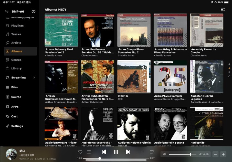
Task: Open Audiofon Violin Sonata album
Action: pyautogui.click(x=170, y=123)
